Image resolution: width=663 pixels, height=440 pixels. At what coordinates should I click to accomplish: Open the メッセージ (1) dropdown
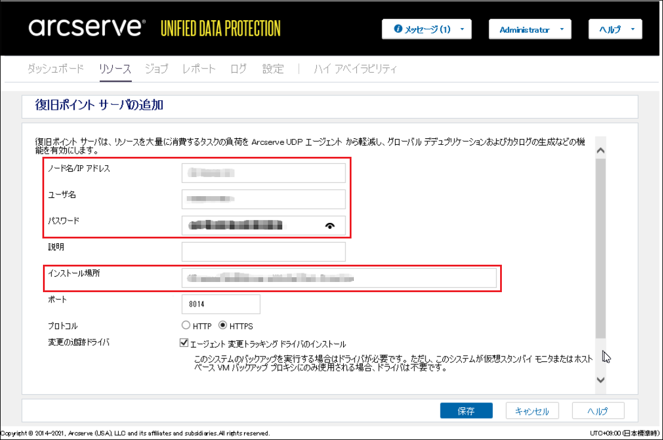[427, 29]
